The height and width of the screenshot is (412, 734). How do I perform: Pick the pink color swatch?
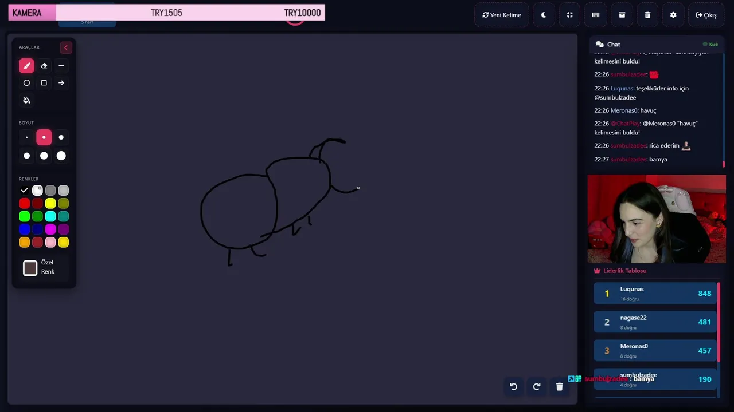tap(50, 243)
